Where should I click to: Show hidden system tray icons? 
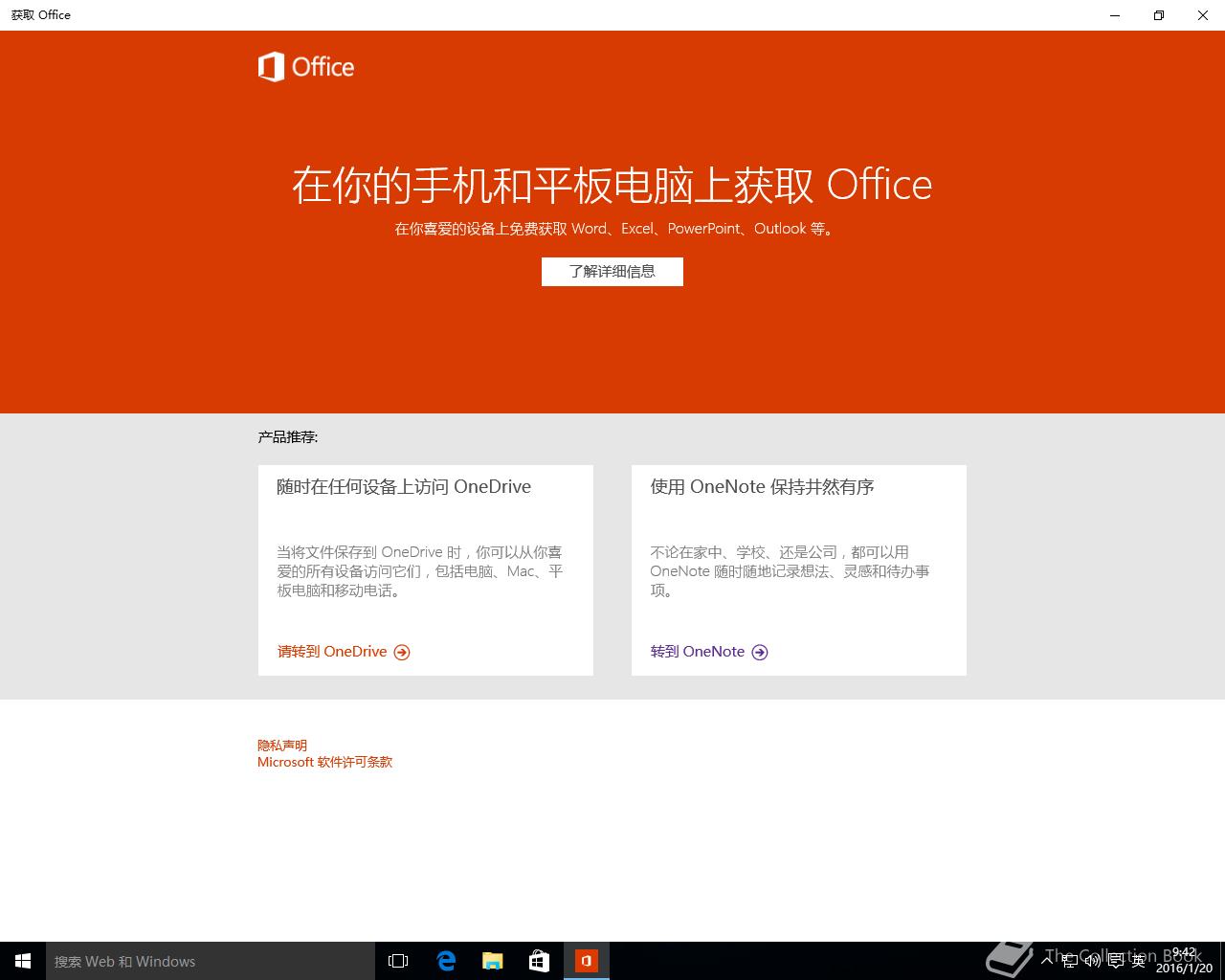(x=1048, y=960)
